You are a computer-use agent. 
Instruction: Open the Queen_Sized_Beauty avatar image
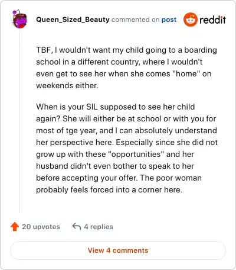[x=19, y=20]
